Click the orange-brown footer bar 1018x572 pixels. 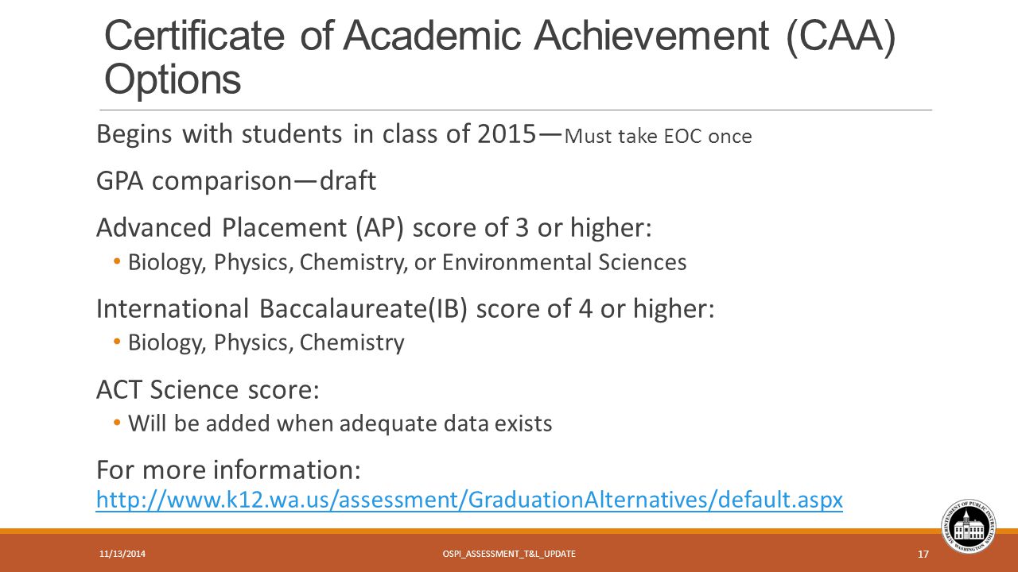(509, 552)
